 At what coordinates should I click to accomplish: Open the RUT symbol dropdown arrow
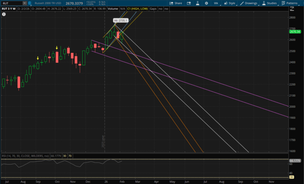click(x=25, y=3)
